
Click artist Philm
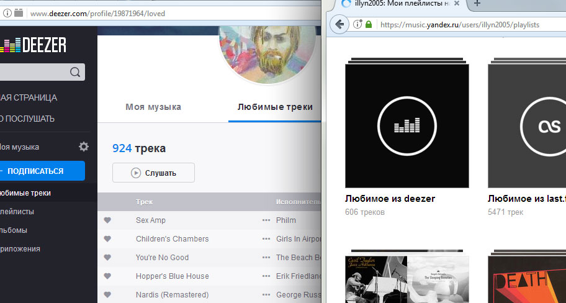[x=286, y=220]
